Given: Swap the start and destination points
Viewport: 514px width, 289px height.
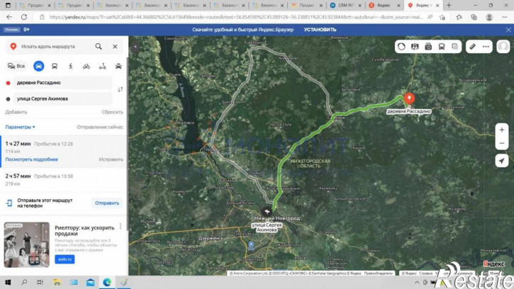Looking at the screenshot, I should point(121,89).
